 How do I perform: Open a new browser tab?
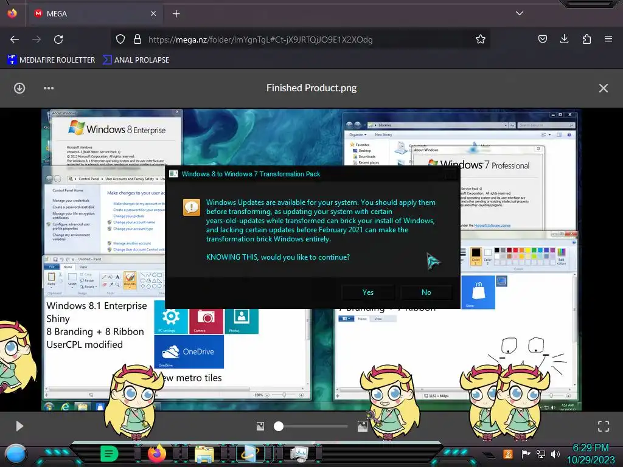[176, 14]
